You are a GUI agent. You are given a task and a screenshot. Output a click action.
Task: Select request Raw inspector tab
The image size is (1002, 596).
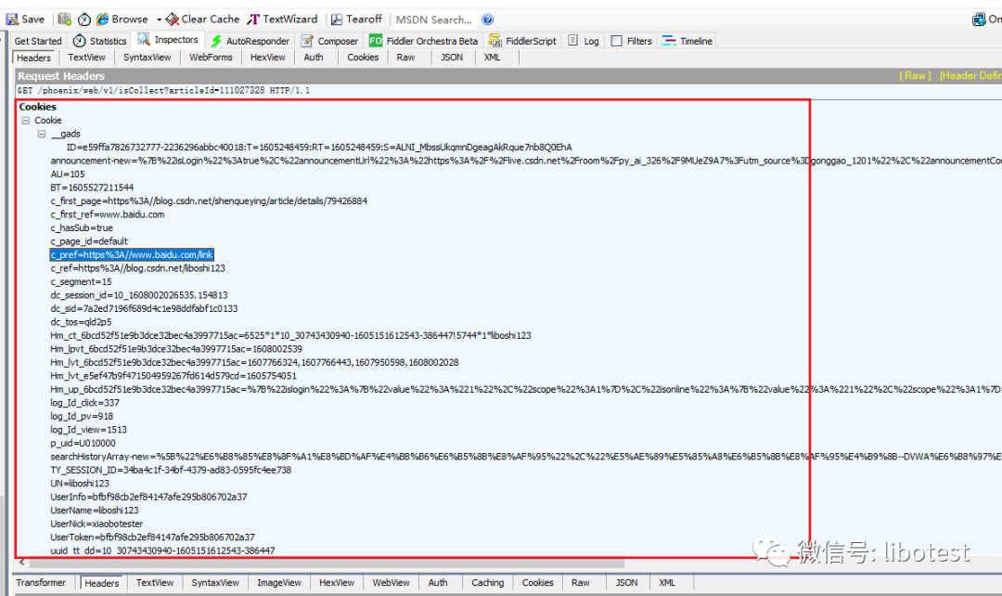(x=405, y=58)
